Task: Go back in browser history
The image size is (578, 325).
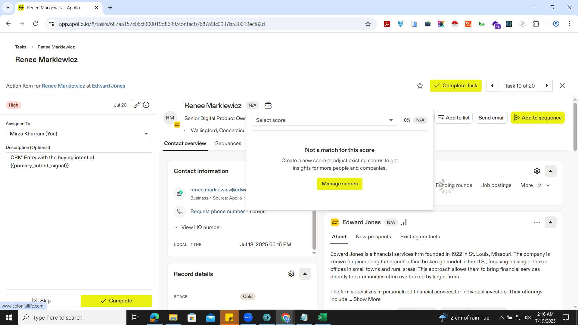Action: [8, 24]
